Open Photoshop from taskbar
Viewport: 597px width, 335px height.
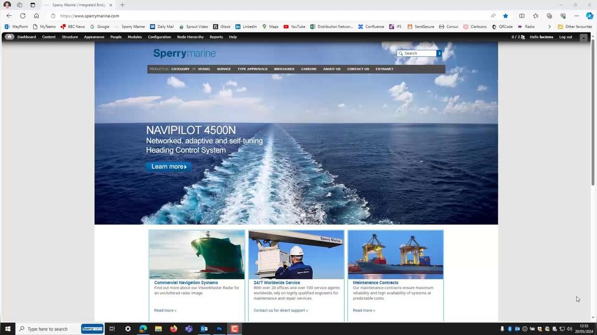point(219,329)
